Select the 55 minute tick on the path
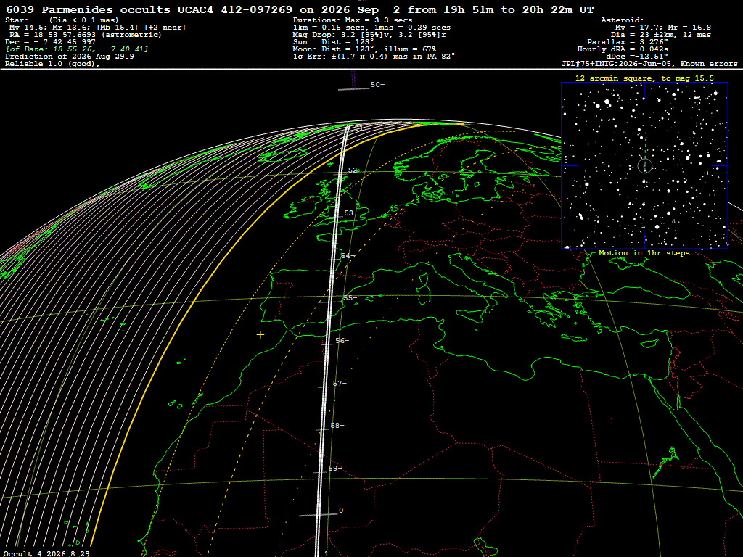Image resolution: width=743 pixels, height=557 pixels. coord(350,298)
